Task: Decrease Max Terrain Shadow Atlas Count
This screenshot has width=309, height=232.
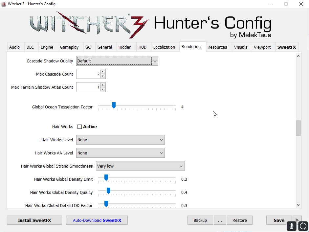Action: click(x=102, y=89)
